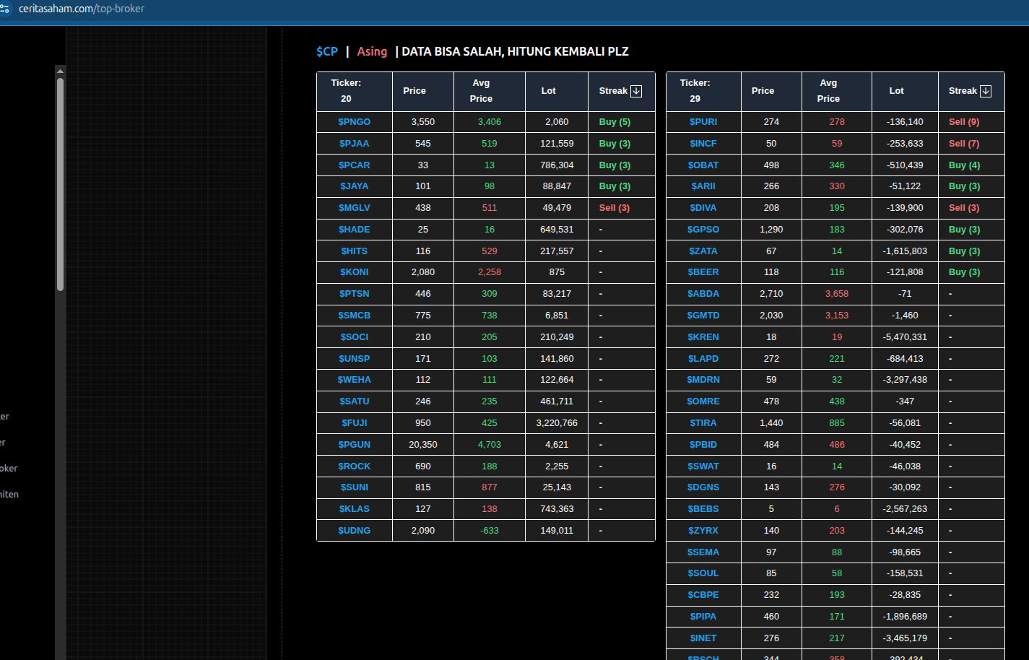
Task: Click the scrollbar up arrow in sidebar
Action: click(x=60, y=71)
